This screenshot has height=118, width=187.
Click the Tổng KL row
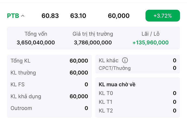(x=49, y=61)
